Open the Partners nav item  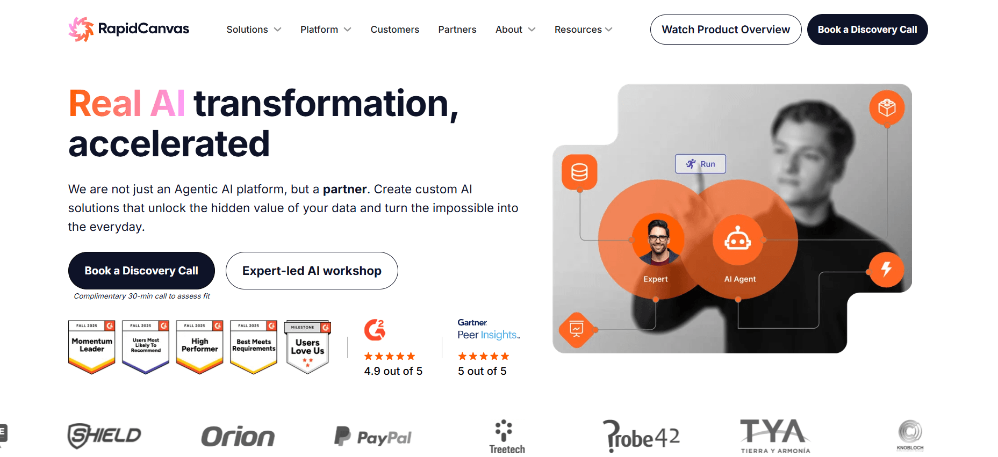point(457,30)
